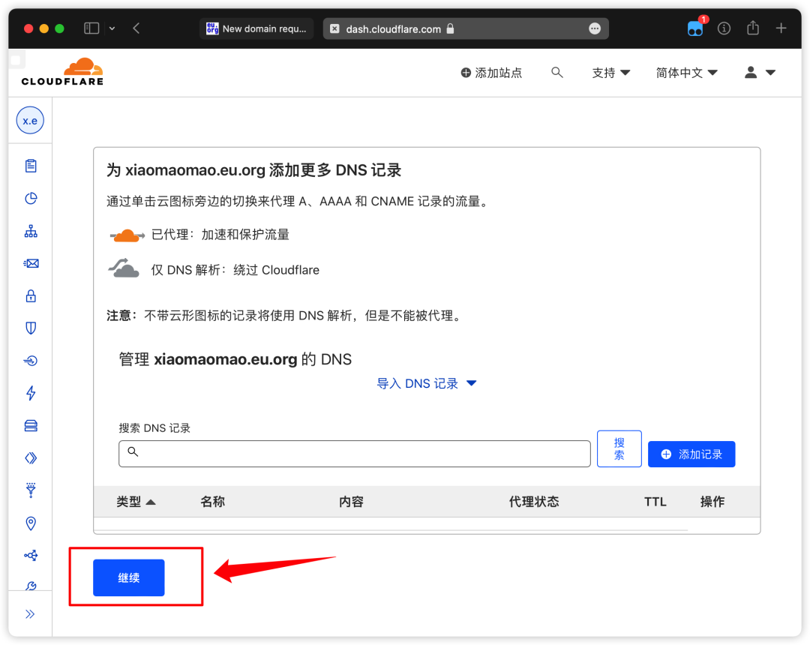Screen dimensions: 810x645
Task: Open the Analytics pie chart sidebar icon
Action: click(x=31, y=198)
